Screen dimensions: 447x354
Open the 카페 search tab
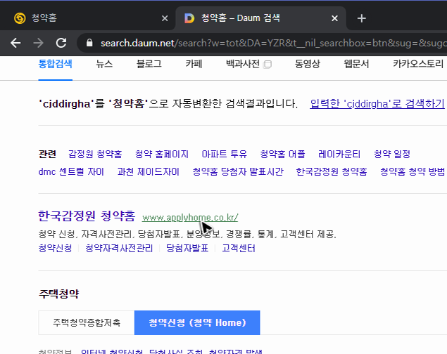point(194,64)
